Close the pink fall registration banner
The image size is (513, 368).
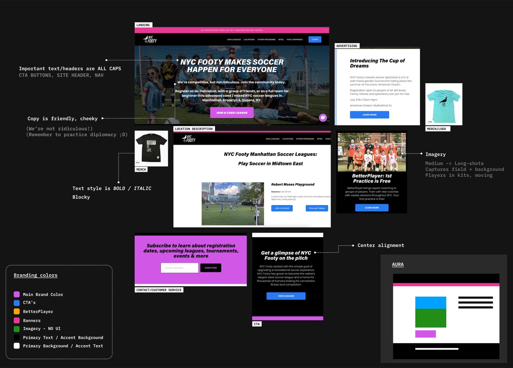point(327,30)
